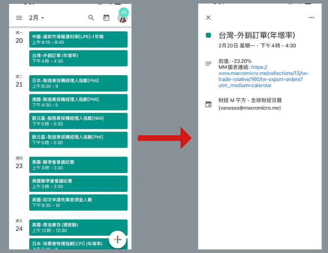Select the 財經 M 平方 - 全球財經日曆 calendar name

(250, 100)
